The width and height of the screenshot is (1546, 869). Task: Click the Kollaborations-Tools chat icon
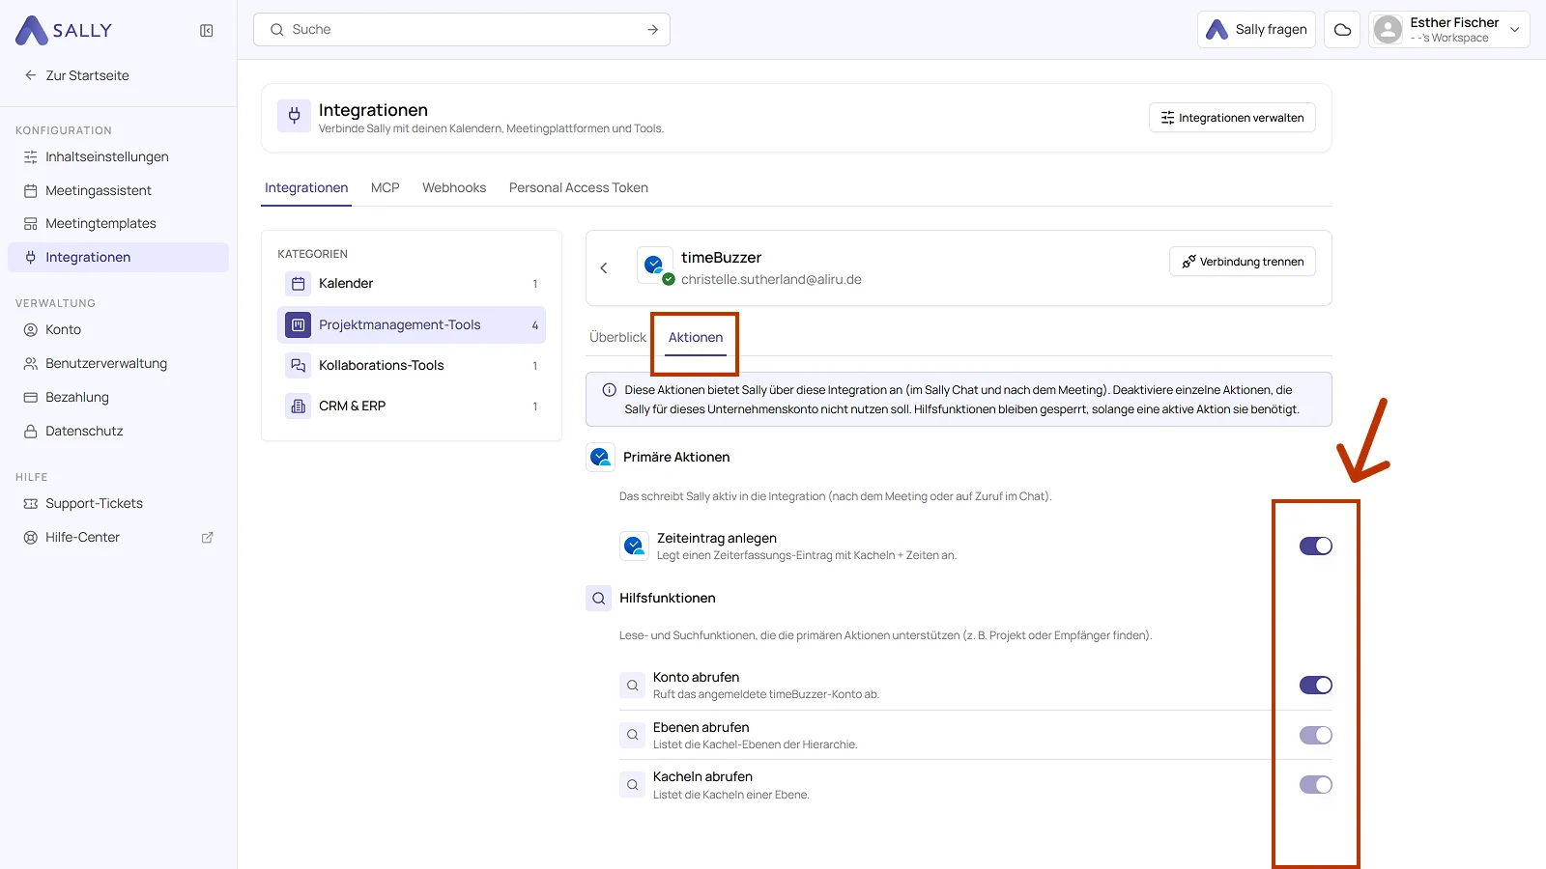pyautogui.click(x=298, y=366)
